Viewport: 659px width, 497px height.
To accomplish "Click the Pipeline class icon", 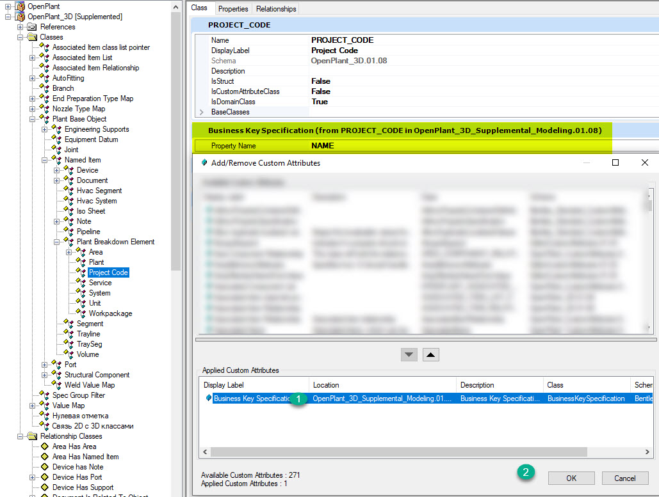I will pyautogui.click(x=69, y=232).
